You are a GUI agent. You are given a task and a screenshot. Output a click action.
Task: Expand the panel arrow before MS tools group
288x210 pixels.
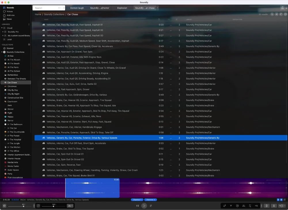click(x=262, y=206)
